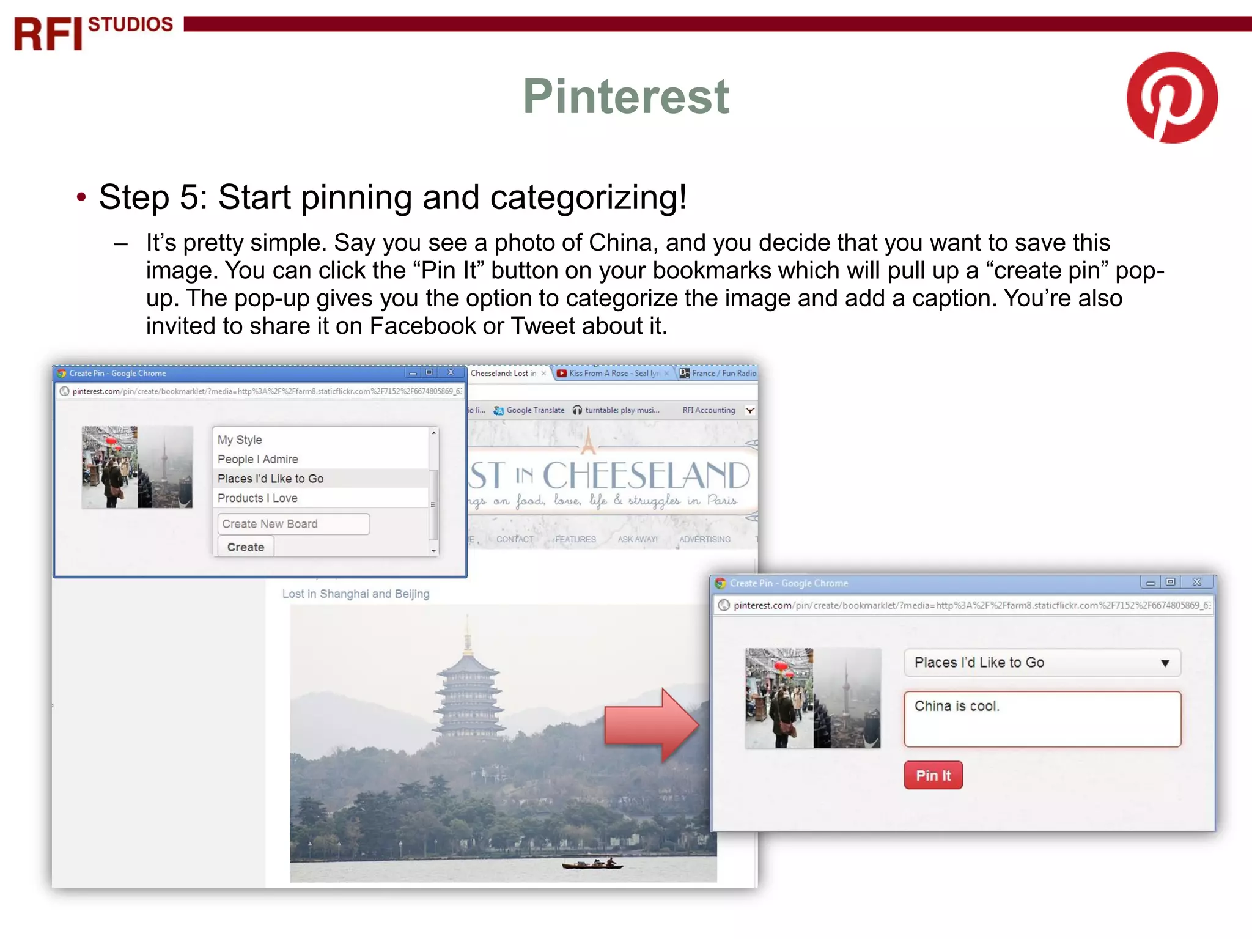The width and height of the screenshot is (1252, 939).
Task: Switch to France / Fun Radio tab
Action: click(x=718, y=373)
